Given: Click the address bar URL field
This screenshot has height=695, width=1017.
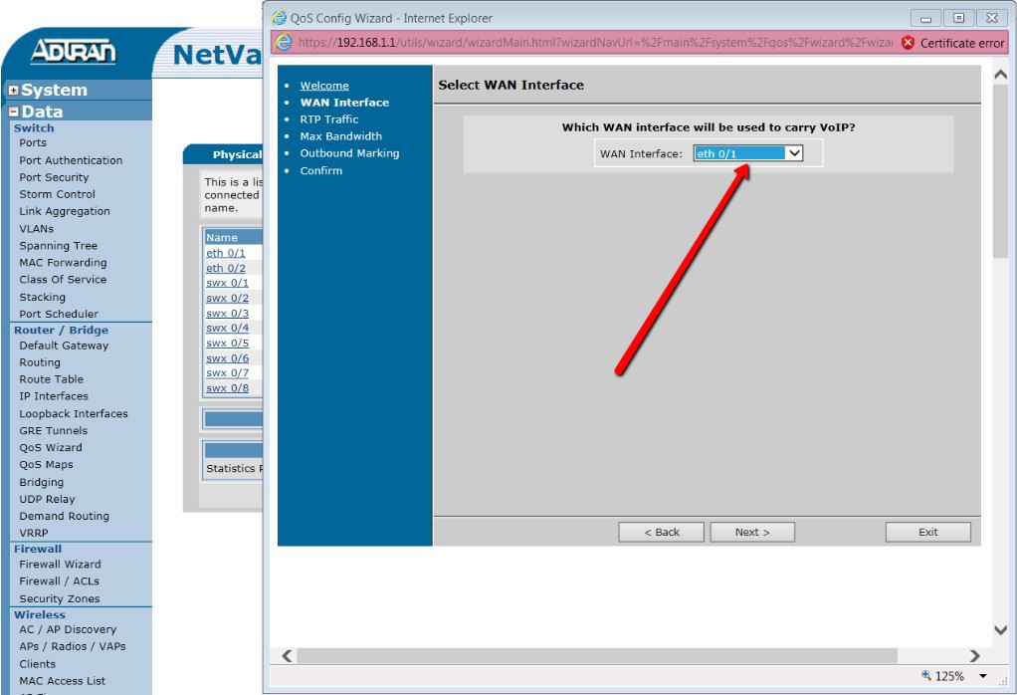Looking at the screenshot, I should coord(595,43).
